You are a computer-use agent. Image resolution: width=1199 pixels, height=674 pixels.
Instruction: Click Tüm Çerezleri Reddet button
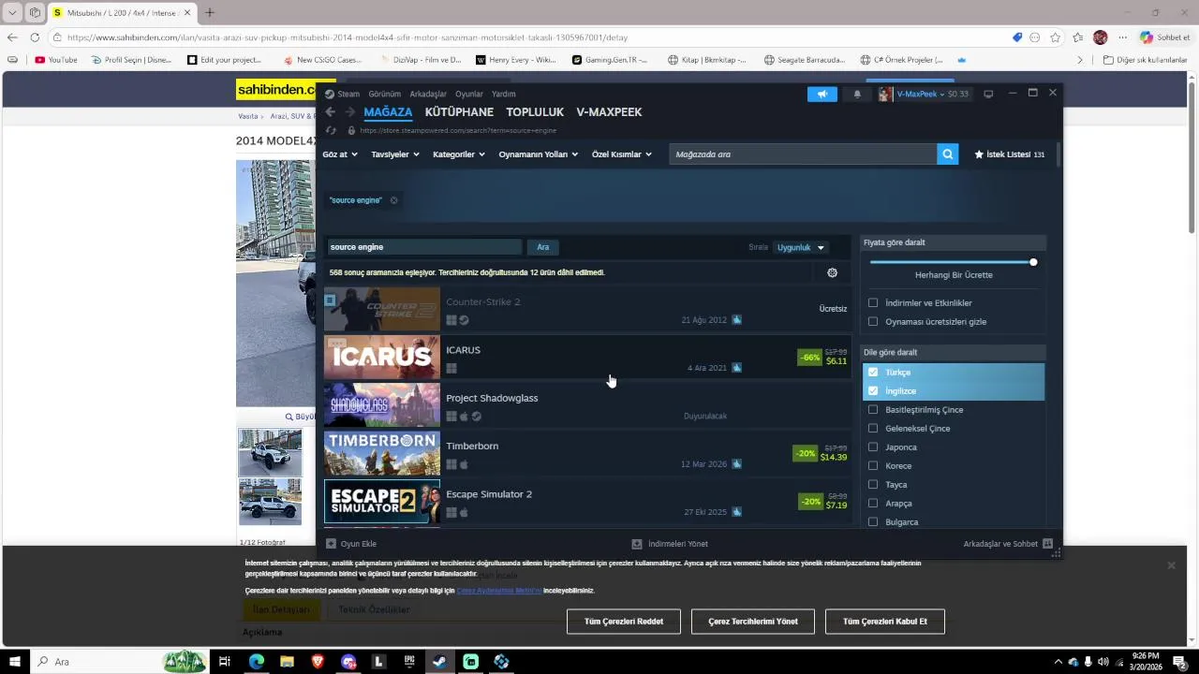[x=624, y=622]
